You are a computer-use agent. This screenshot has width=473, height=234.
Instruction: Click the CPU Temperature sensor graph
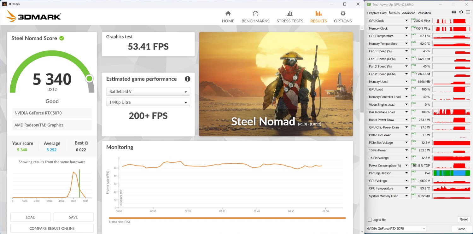(x=452, y=188)
